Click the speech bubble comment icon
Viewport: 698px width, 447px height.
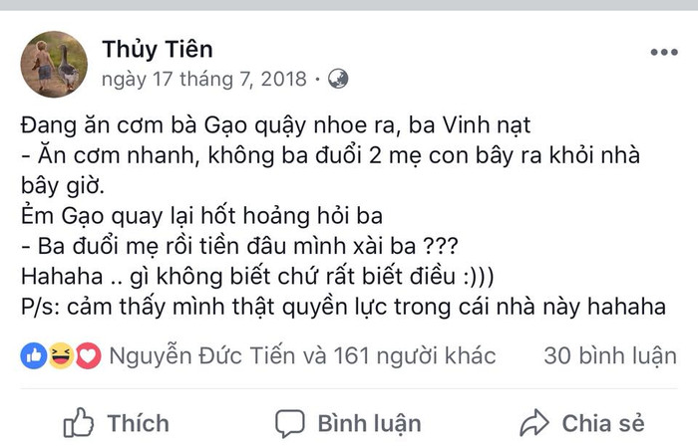[x=290, y=423]
